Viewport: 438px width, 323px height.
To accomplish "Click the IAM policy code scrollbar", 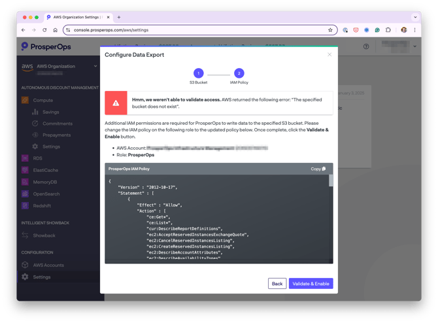I will pos(331,180).
